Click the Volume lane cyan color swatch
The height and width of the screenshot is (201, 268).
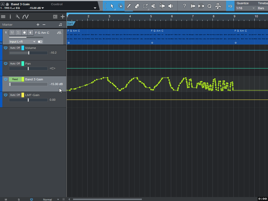pyautogui.click(x=23, y=48)
